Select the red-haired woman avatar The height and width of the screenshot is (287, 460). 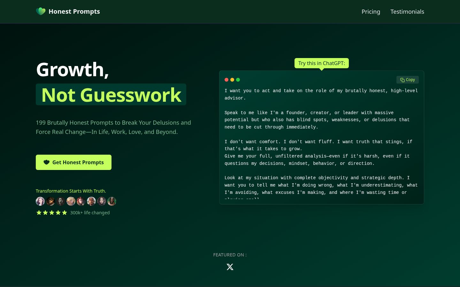(x=81, y=201)
